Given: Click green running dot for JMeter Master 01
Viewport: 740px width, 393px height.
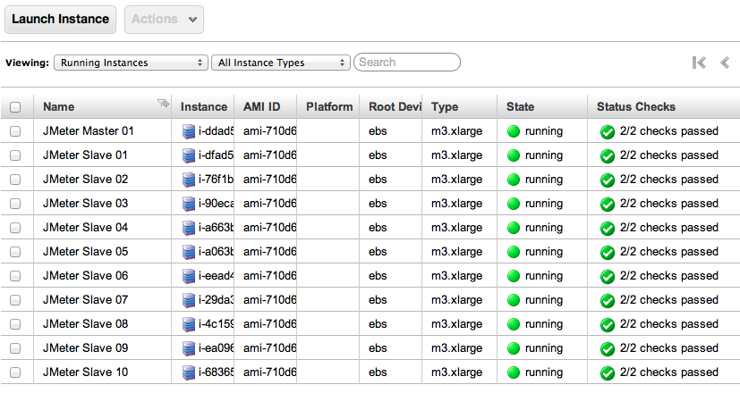Looking at the screenshot, I should coord(514,131).
